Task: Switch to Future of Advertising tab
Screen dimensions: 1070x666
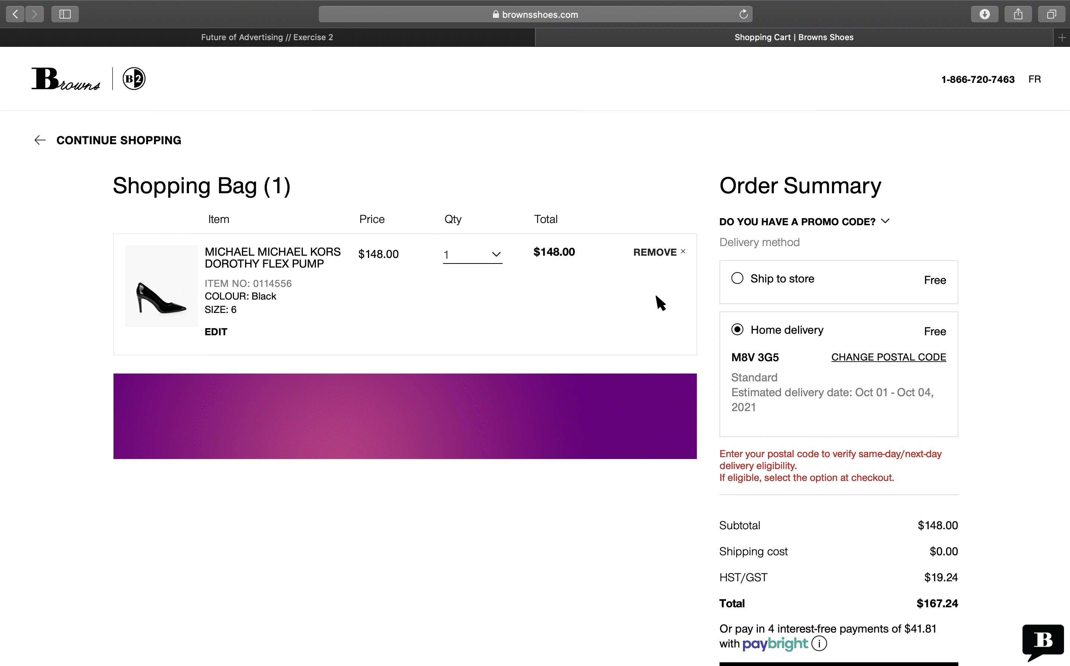Action: click(x=267, y=38)
